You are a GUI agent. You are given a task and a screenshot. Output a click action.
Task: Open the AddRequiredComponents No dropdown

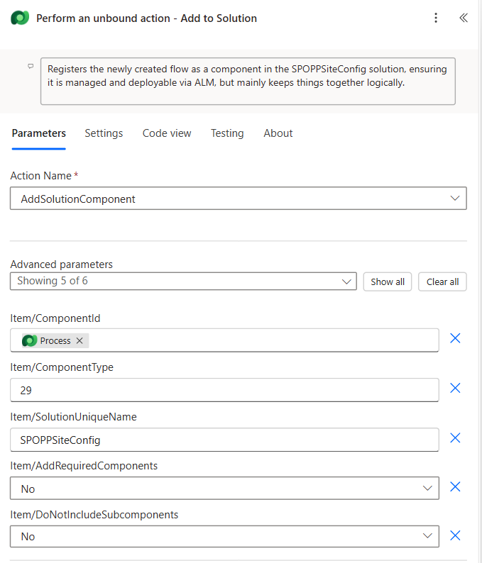click(x=224, y=489)
